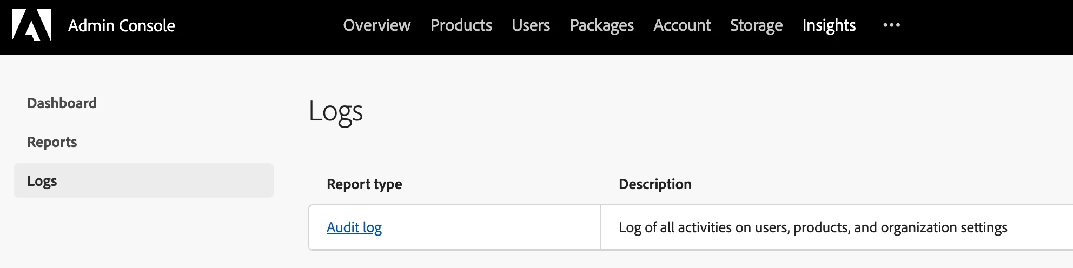Click the Admin Console title
The image size is (1073, 268).
(x=122, y=25)
